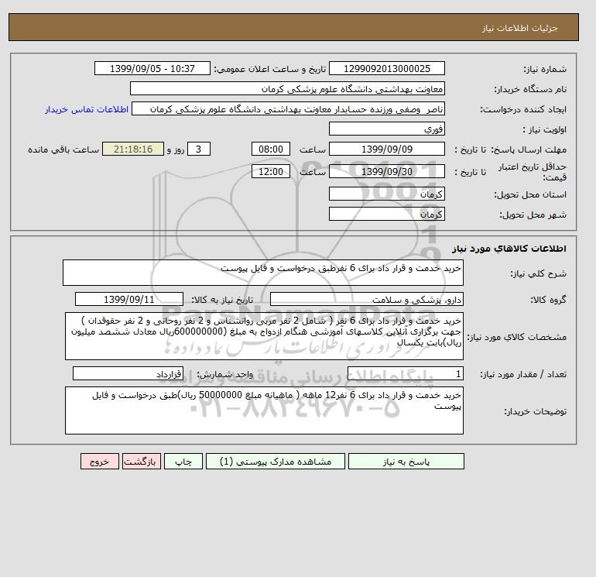Image resolution: width=596 pixels, height=577 pixels.
Task: Click the unit field قرارداد
Action: pos(128,374)
